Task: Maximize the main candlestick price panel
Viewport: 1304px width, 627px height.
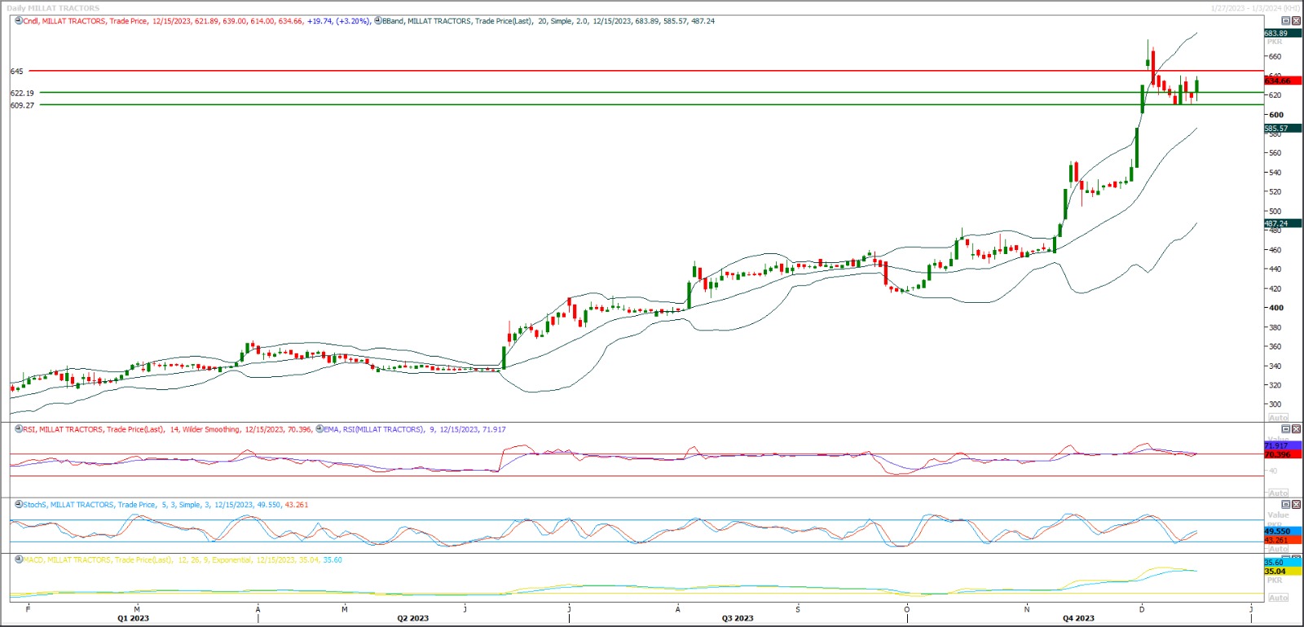Action: coord(1286,21)
